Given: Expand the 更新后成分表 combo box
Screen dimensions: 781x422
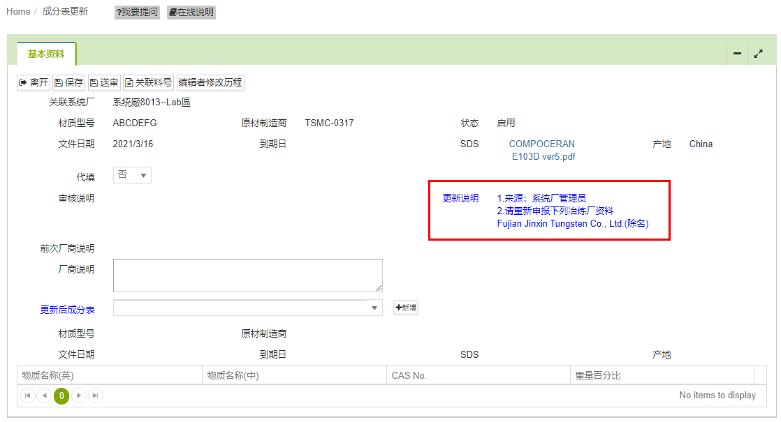Looking at the screenshot, I should pos(374,308).
